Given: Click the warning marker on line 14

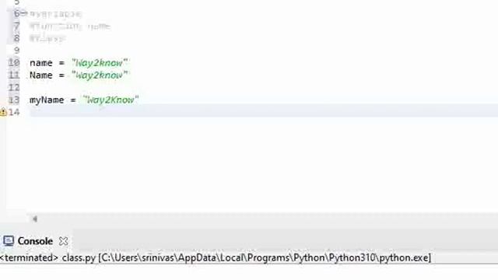Looking at the screenshot, I should click(x=3, y=112).
